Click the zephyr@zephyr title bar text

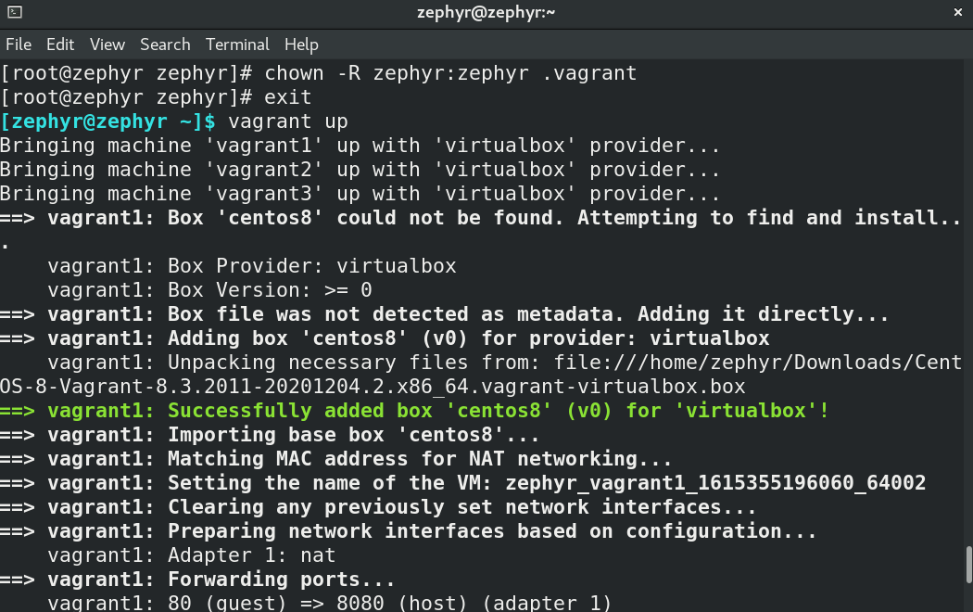pos(486,12)
